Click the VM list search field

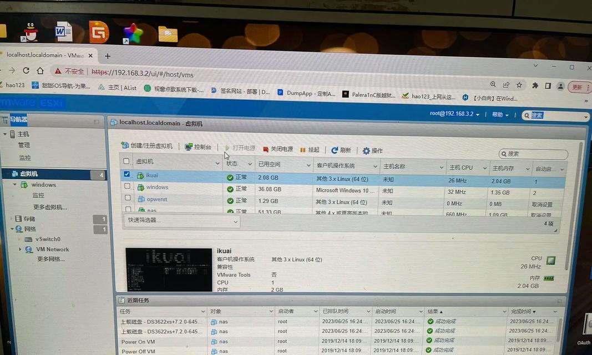click(533, 154)
